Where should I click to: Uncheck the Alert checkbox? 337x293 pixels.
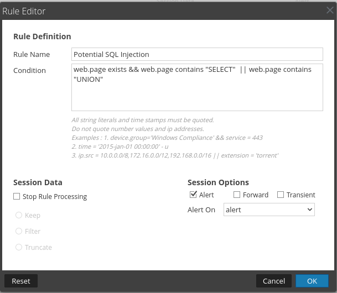(x=193, y=195)
